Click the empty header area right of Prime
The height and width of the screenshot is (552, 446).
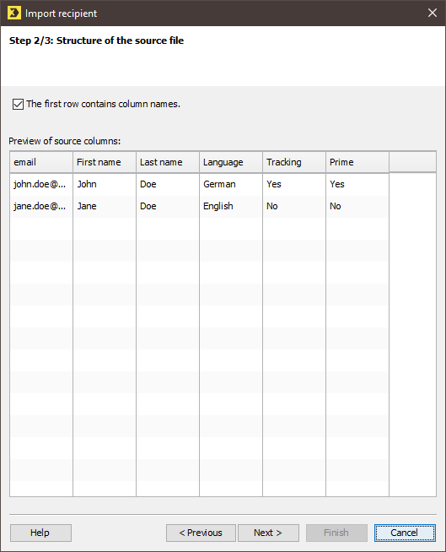pyautogui.click(x=412, y=162)
